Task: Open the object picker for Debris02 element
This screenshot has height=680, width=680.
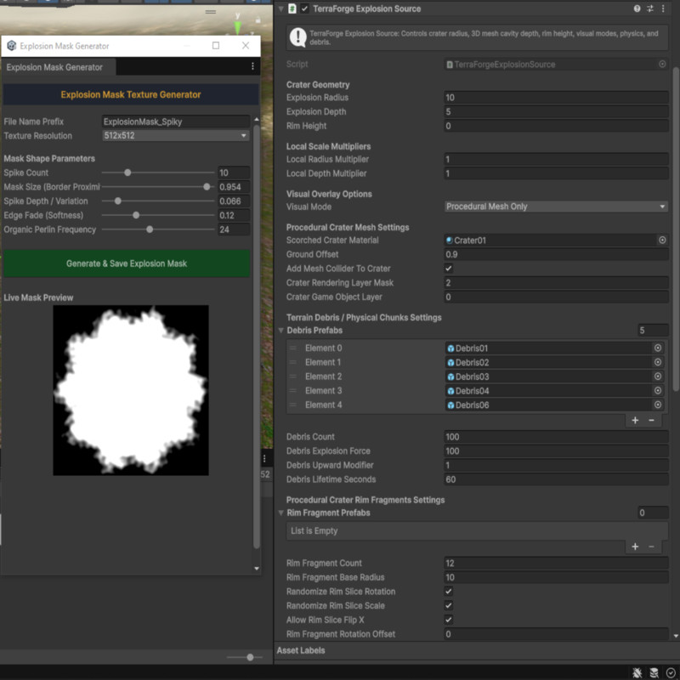Action: point(658,363)
